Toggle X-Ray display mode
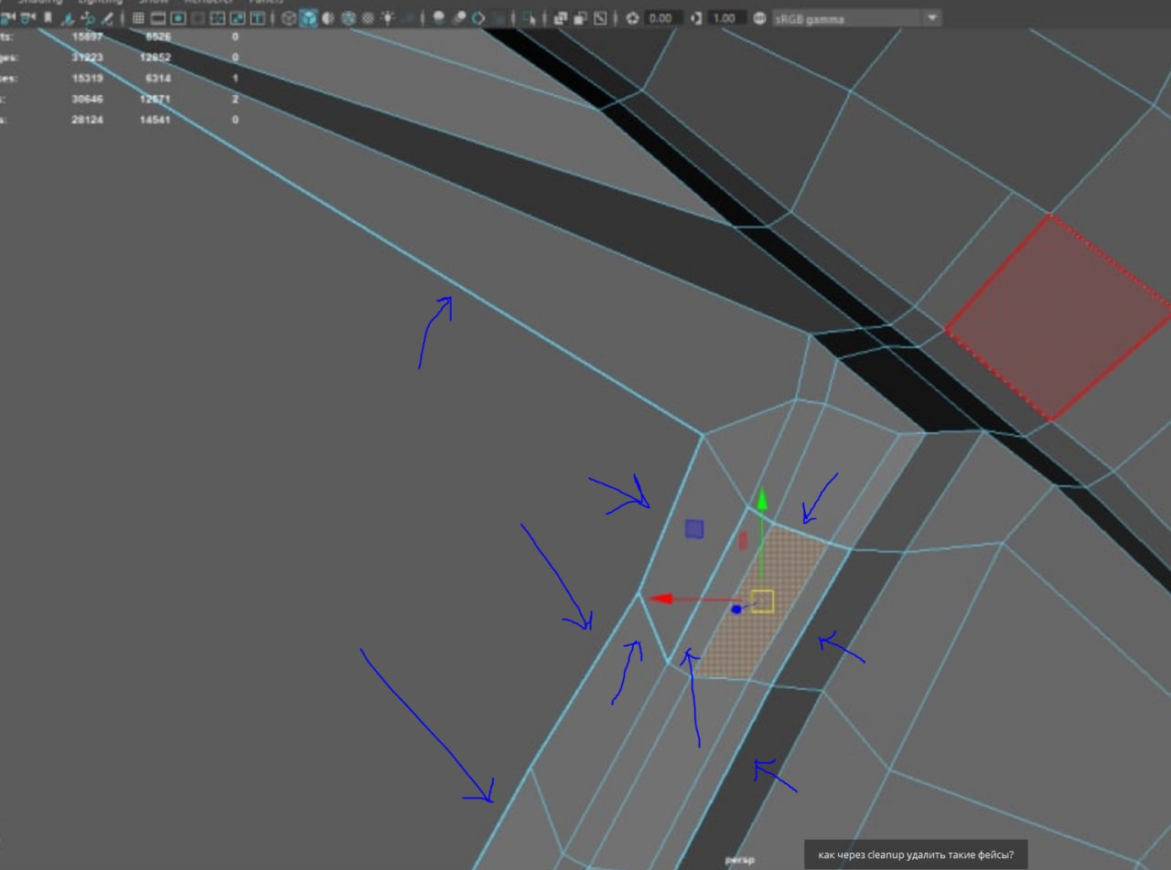The height and width of the screenshot is (870, 1171). pyautogui.click(x=560, y=17)
